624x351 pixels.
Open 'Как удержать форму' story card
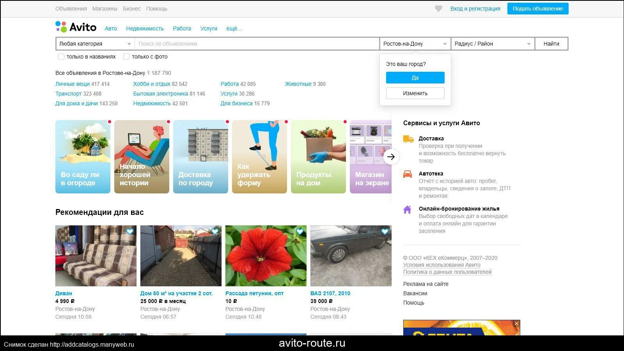(x=259, y=157)
